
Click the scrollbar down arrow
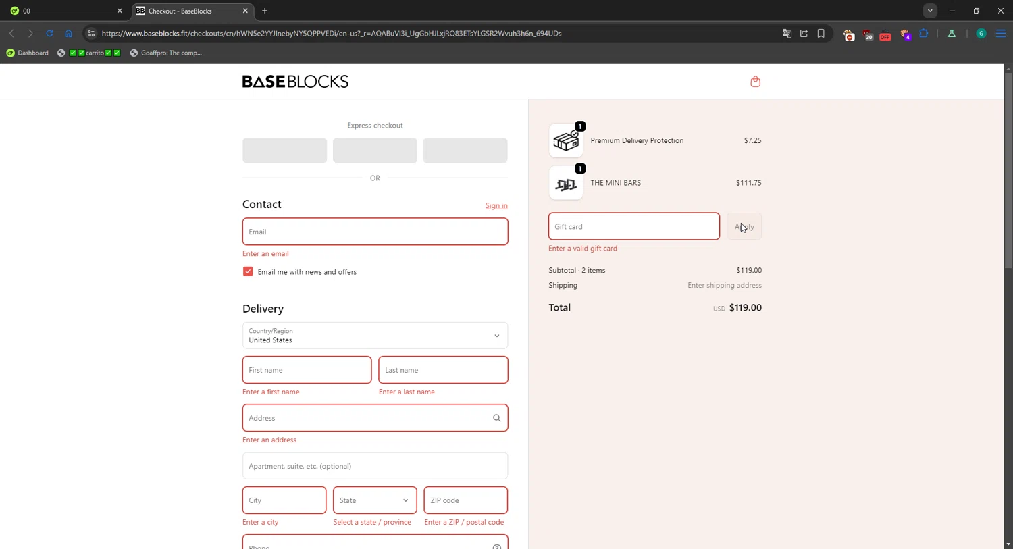click(1008, 544)
